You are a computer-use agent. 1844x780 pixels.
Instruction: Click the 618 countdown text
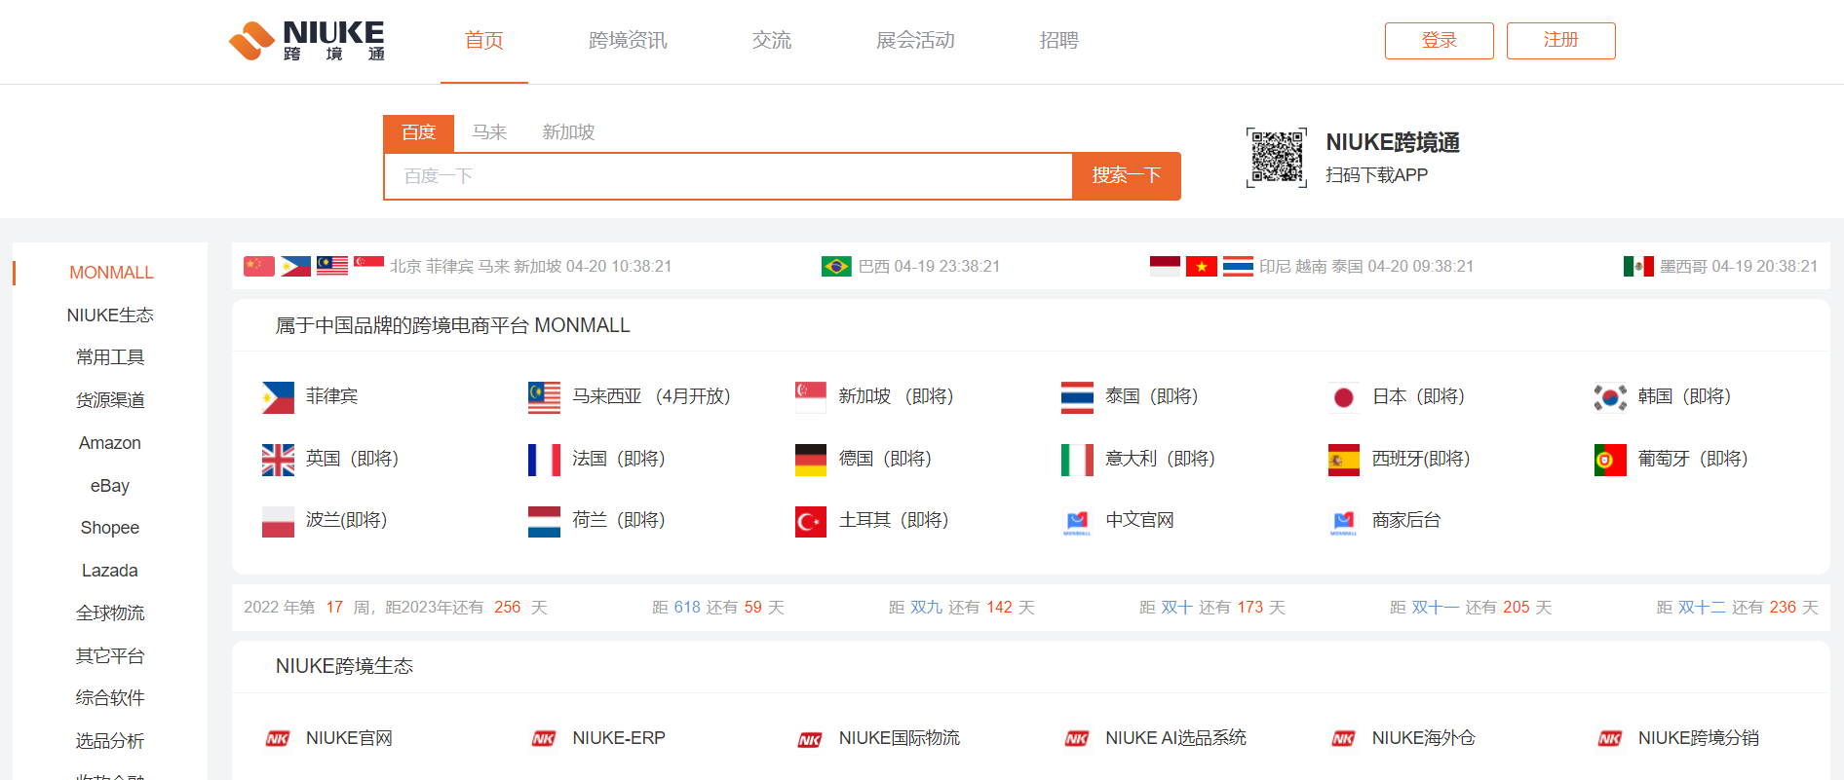tap(718, 608)
